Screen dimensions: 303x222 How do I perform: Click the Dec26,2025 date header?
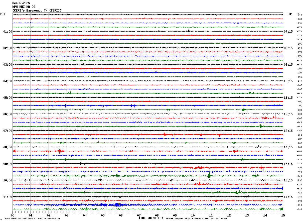coord(21,3)
